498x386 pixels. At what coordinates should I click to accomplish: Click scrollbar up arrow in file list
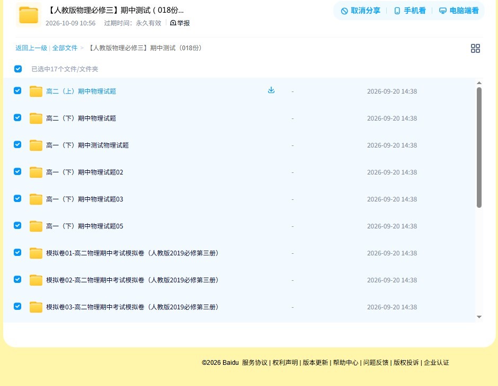(479, 83)
